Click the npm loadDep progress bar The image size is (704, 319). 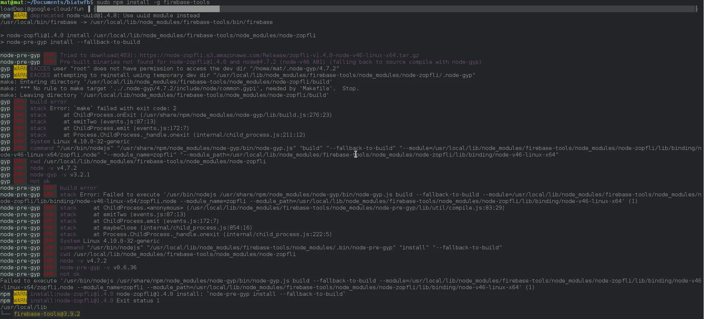click(x=396, y=9)
